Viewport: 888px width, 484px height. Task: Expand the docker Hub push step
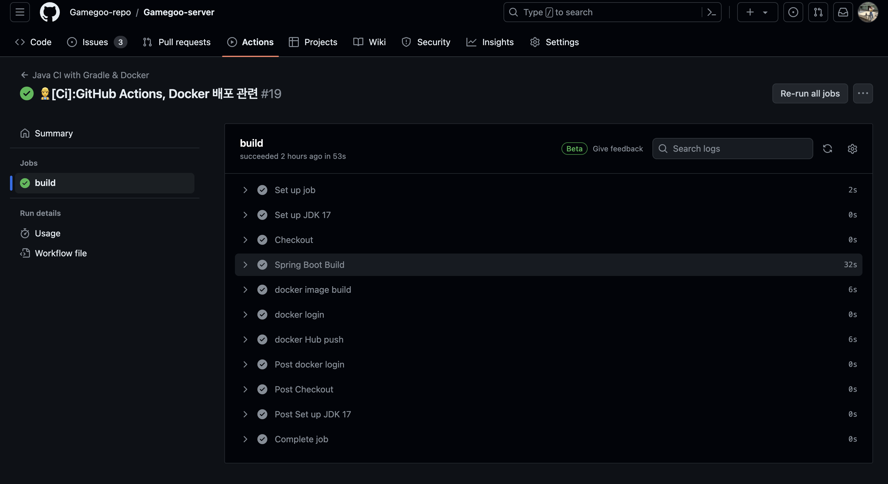pyautogui.click(x=246, y=339)
